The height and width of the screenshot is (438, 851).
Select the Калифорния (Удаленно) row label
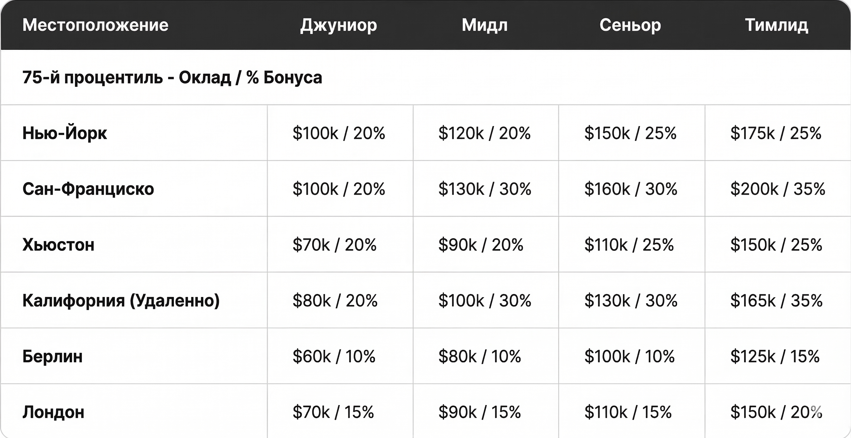[x=121, y=300]
